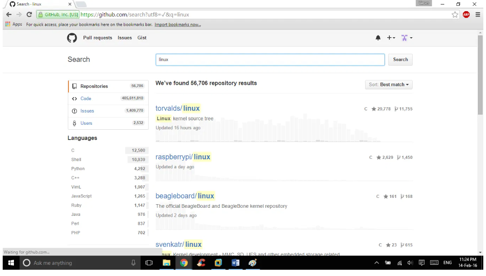Filter results by Python language

[78, 169]
